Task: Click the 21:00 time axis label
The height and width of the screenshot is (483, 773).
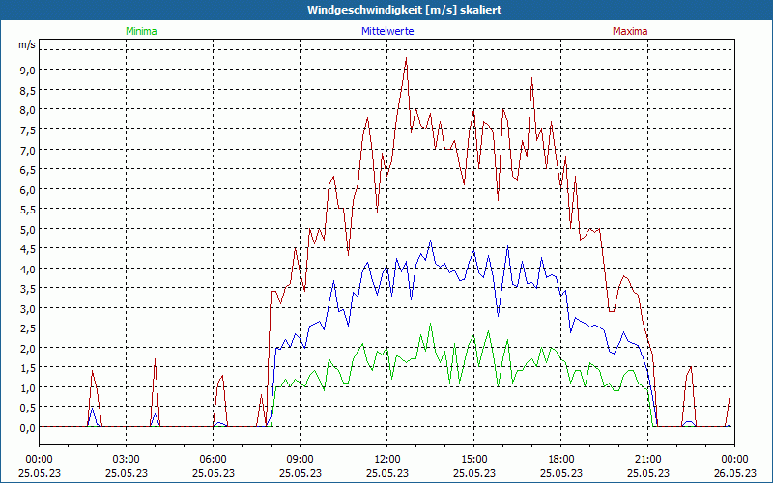Action: point(647,460)
